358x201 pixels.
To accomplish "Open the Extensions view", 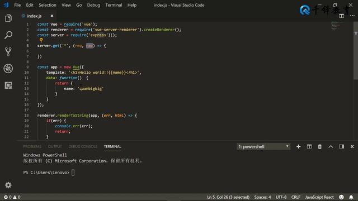I will click(8, 85).
